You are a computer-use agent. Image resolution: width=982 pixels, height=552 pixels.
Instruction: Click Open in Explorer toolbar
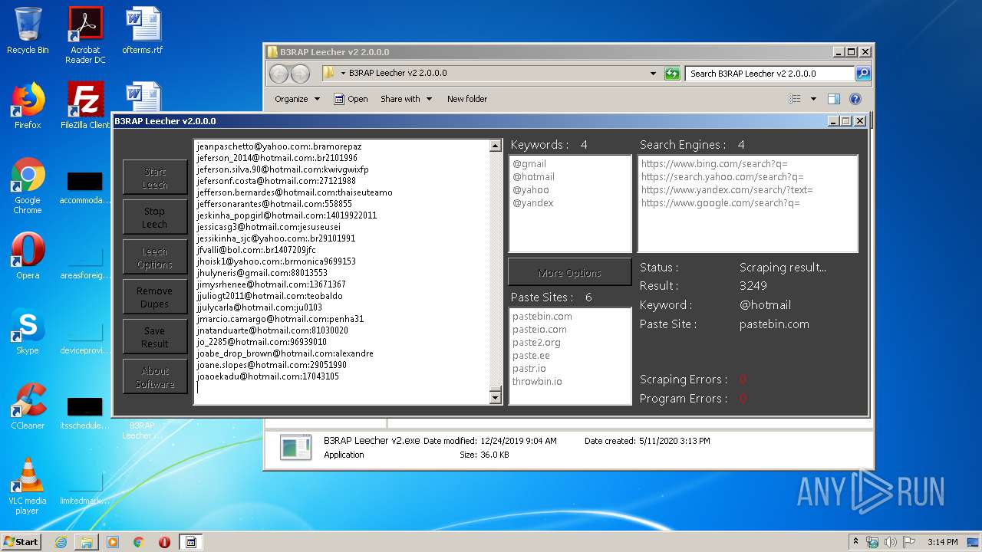pyautogui.click(x=351, y=99)
